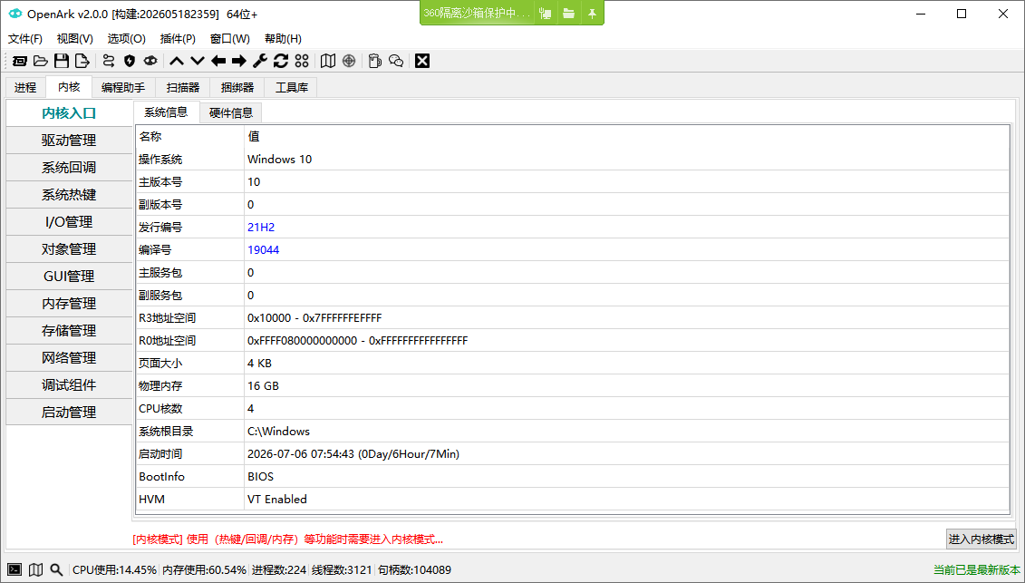Click the folded map icon in toolbar
1025x583 pixels.
click(x=328, y=61)
